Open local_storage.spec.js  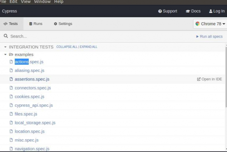pos(35,123)
